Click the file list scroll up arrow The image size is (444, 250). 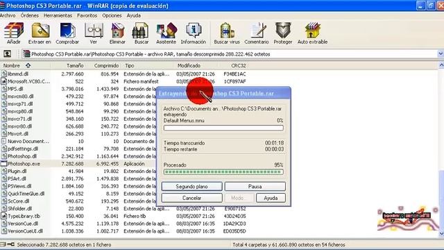[x=441, y=65]
